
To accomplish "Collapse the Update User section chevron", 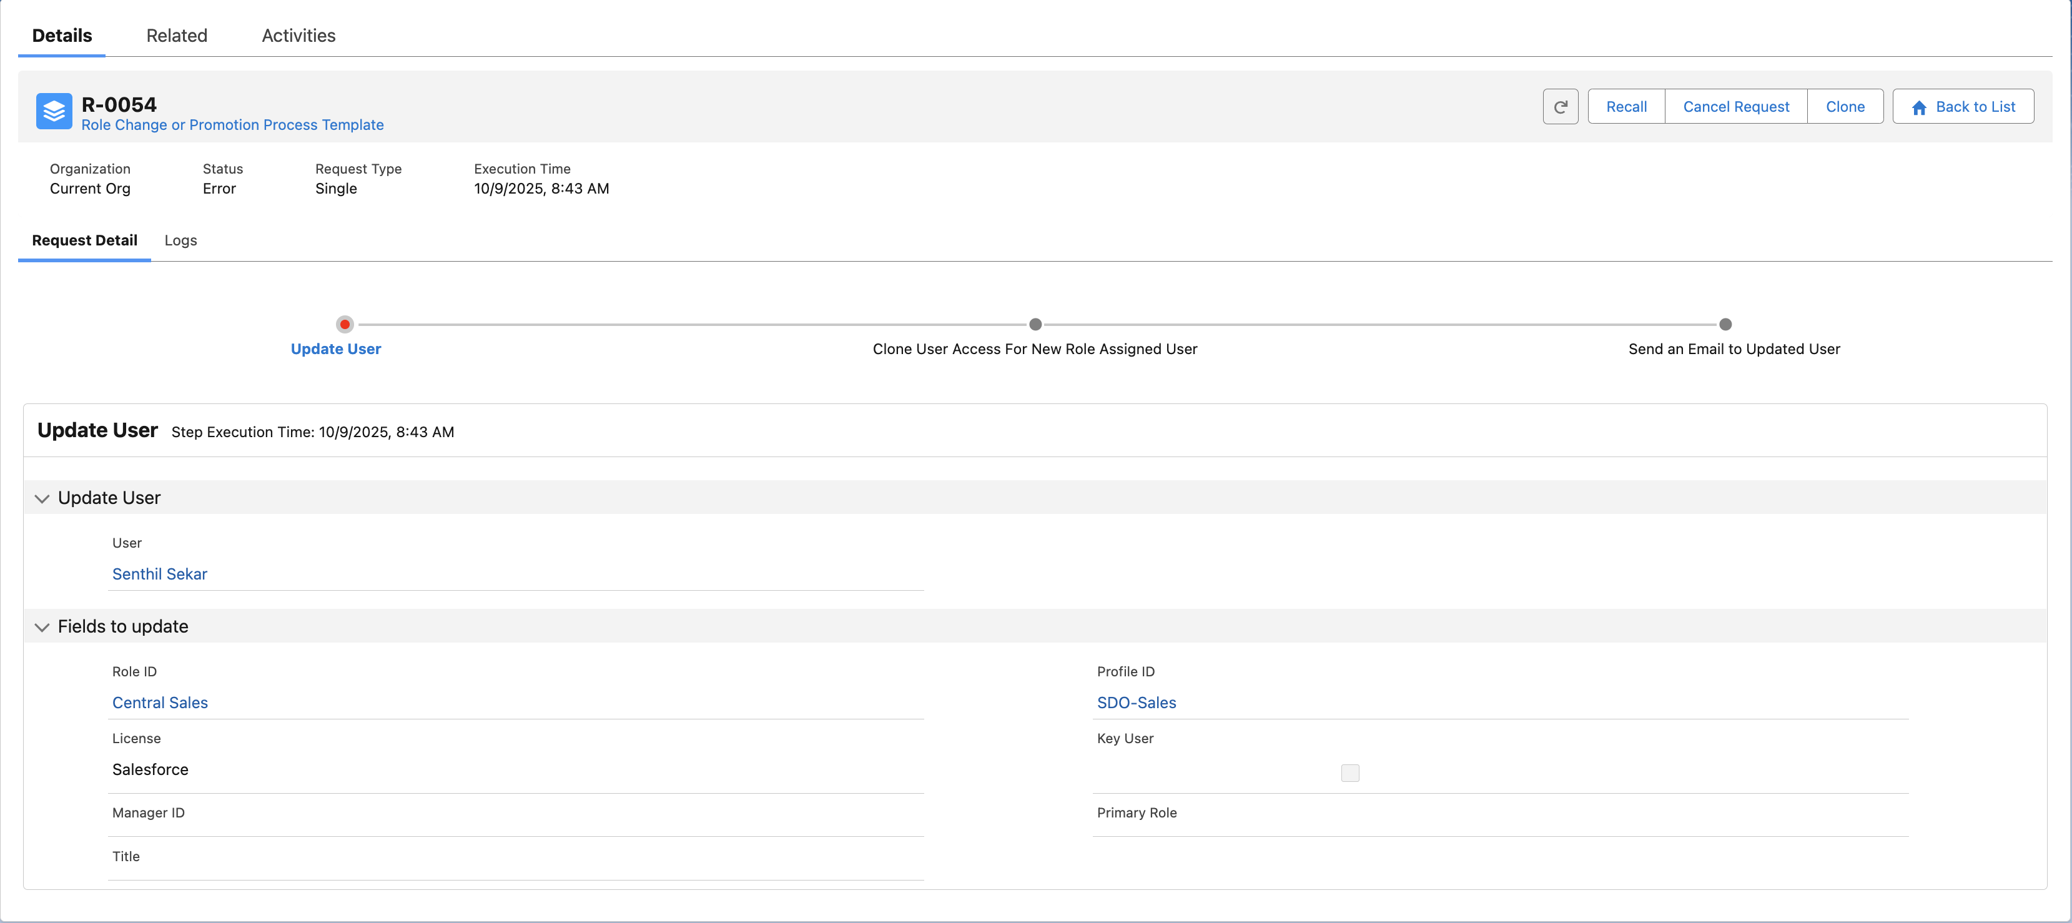I will pyautogui.click(x=42, y=499).
